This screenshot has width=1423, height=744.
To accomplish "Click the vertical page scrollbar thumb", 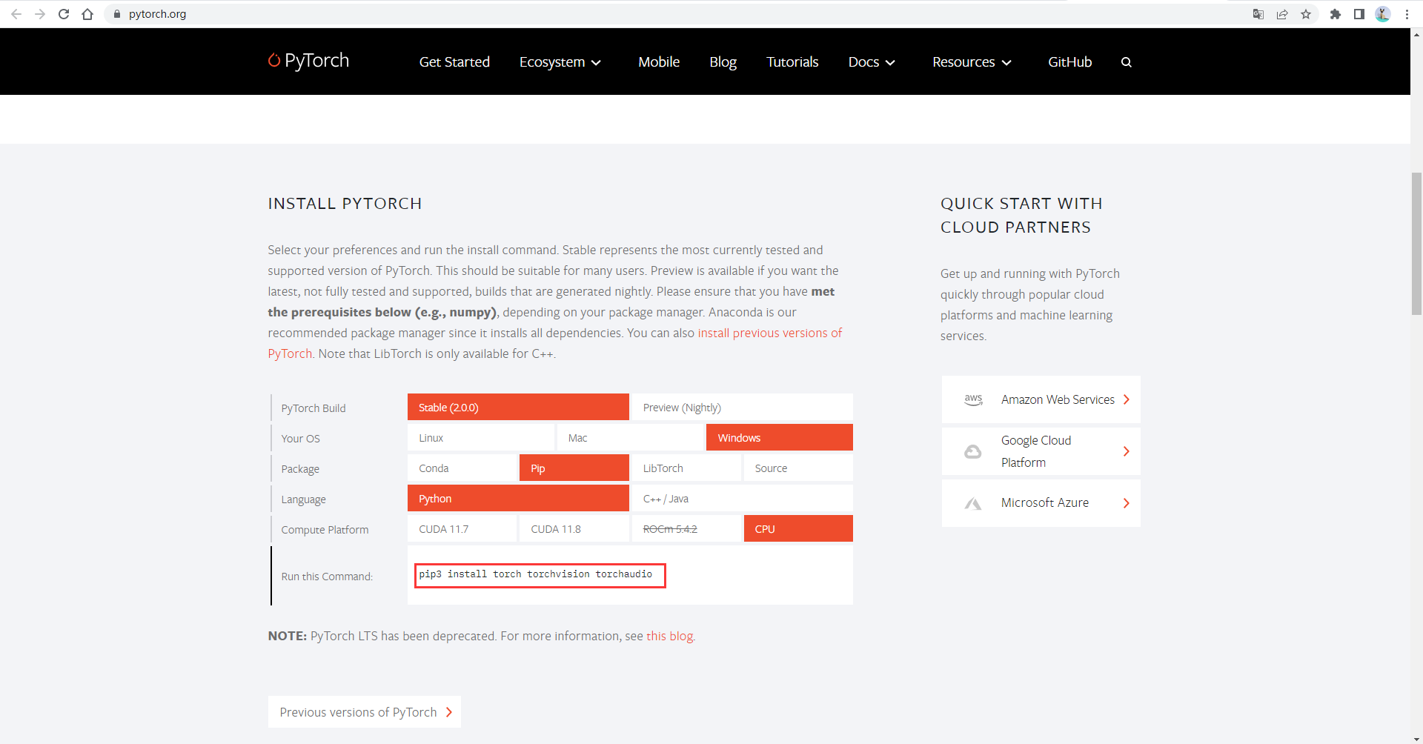I will point(1416,244).
